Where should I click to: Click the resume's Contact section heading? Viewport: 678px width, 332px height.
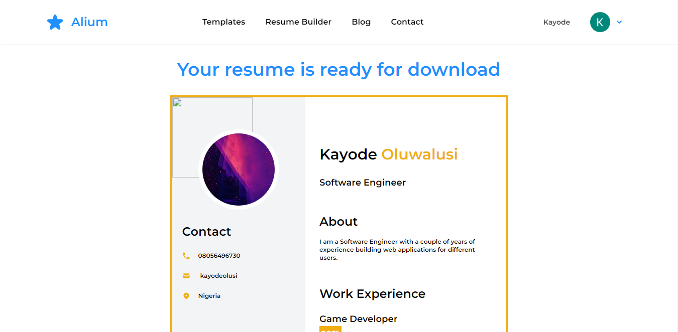(x=206, y=232)
